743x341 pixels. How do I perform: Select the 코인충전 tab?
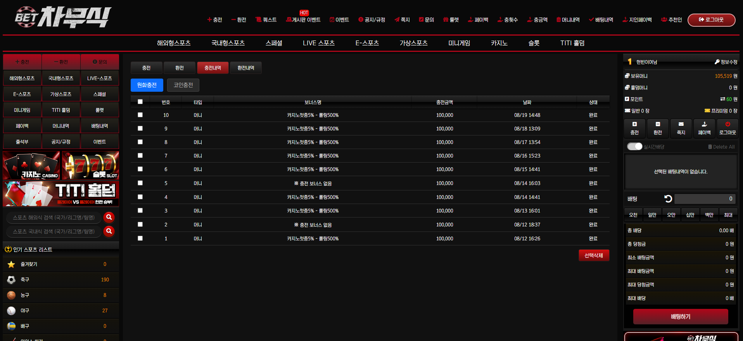[x=183, y=85]
